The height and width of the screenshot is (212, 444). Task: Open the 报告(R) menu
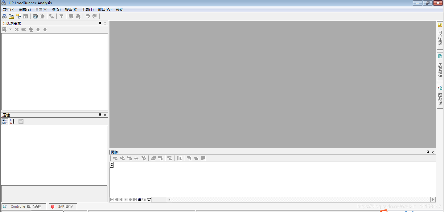(x=71, y=10)
